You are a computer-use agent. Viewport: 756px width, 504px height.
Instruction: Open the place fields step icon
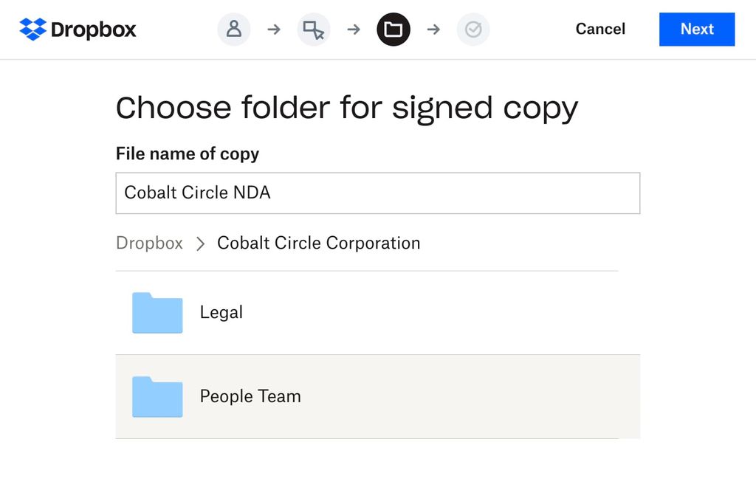[x=314, y=30]
